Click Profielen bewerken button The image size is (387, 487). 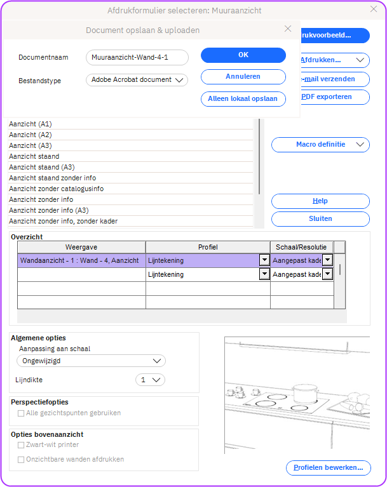328,468
